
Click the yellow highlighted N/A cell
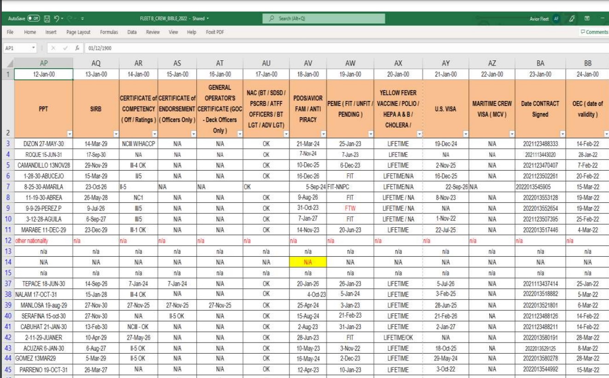coord(309,261)
